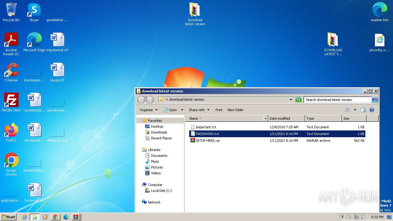This screenshot has width=393, height=221.
Task: Open Pictures library
Action: 157,167
